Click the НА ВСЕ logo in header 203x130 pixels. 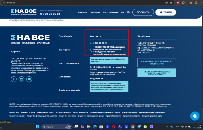[x=24, y=12]
